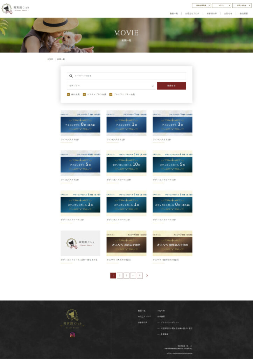Open the アイコンタクト 0秒 video thumbnail
The image size is (253, 359).
(80, 123)
